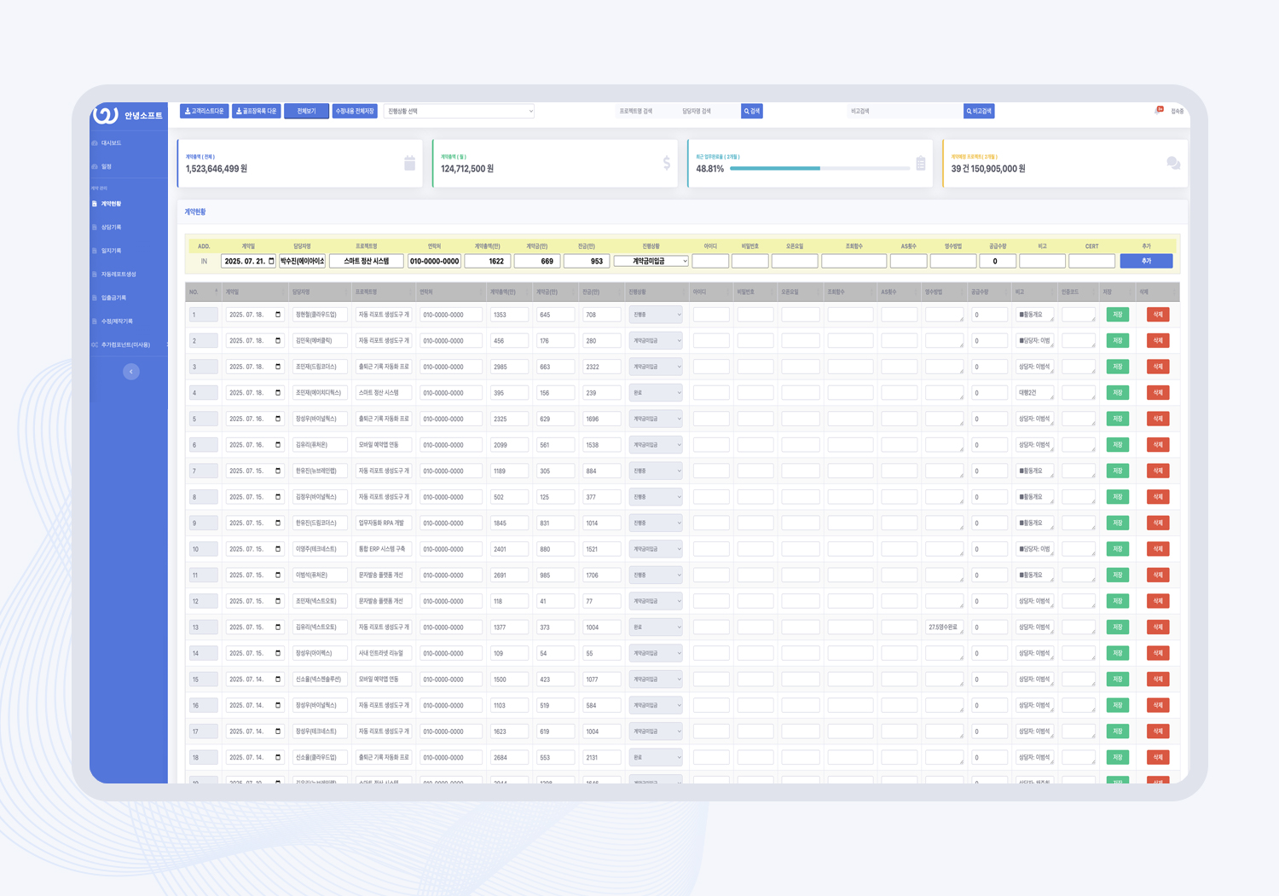Click ADD row 계약총액 field showing 1622
Viewport: 1279px width, 896px height.
pos(488,261)
